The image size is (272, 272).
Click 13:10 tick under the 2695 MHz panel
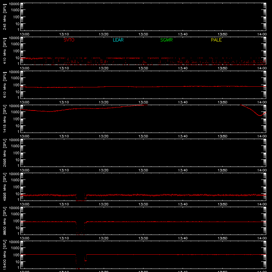click(64, 170)
